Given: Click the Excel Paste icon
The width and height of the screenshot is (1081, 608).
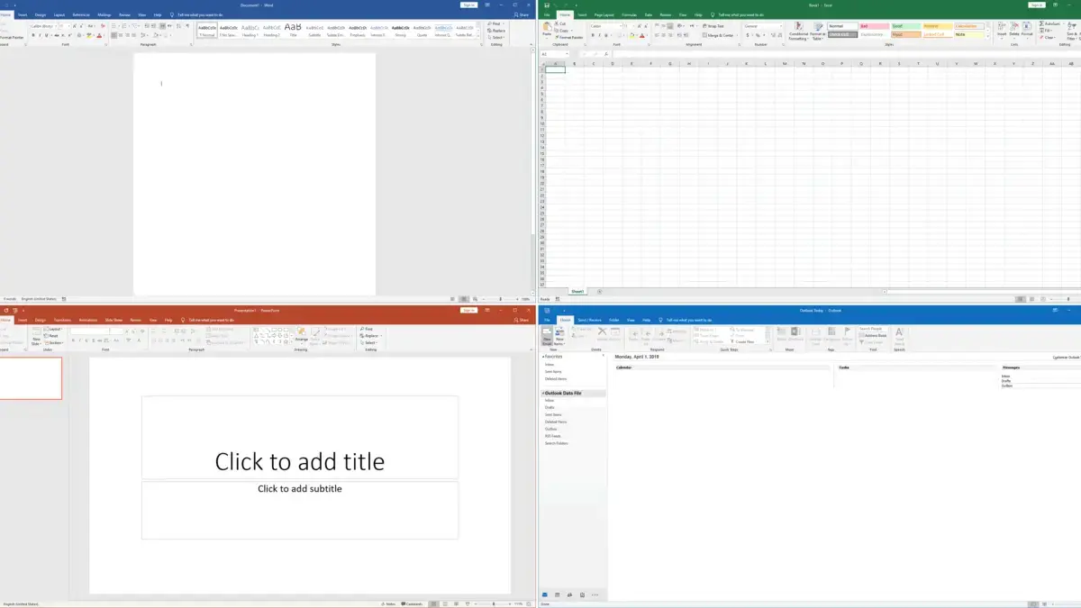Looking at the screenshot, I should tap(548, 27).
